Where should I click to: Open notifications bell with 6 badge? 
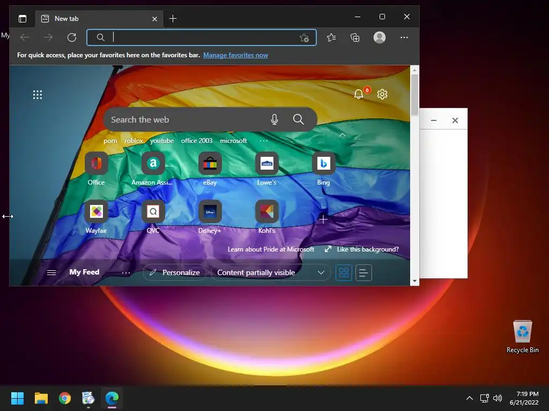coord(359,94)
